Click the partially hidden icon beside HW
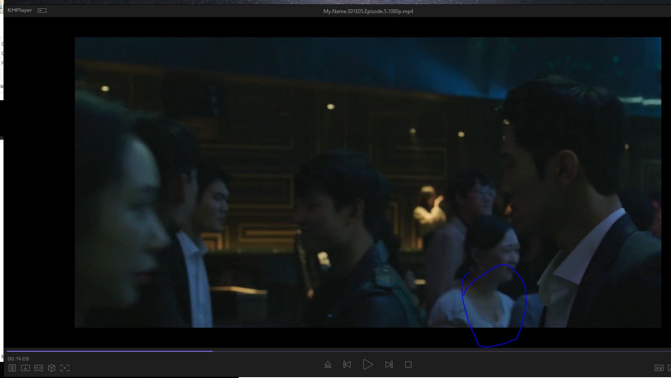Viewport: 671px width, 378px height. click(669, 368)
